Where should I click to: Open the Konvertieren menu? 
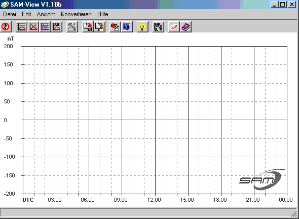coord(76,14)
